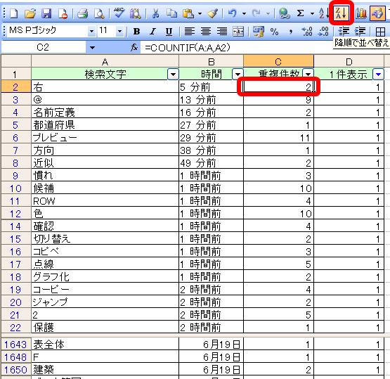Click the Merge and Center icon
Screen dimensions: 390x379
tap(238, 32)
